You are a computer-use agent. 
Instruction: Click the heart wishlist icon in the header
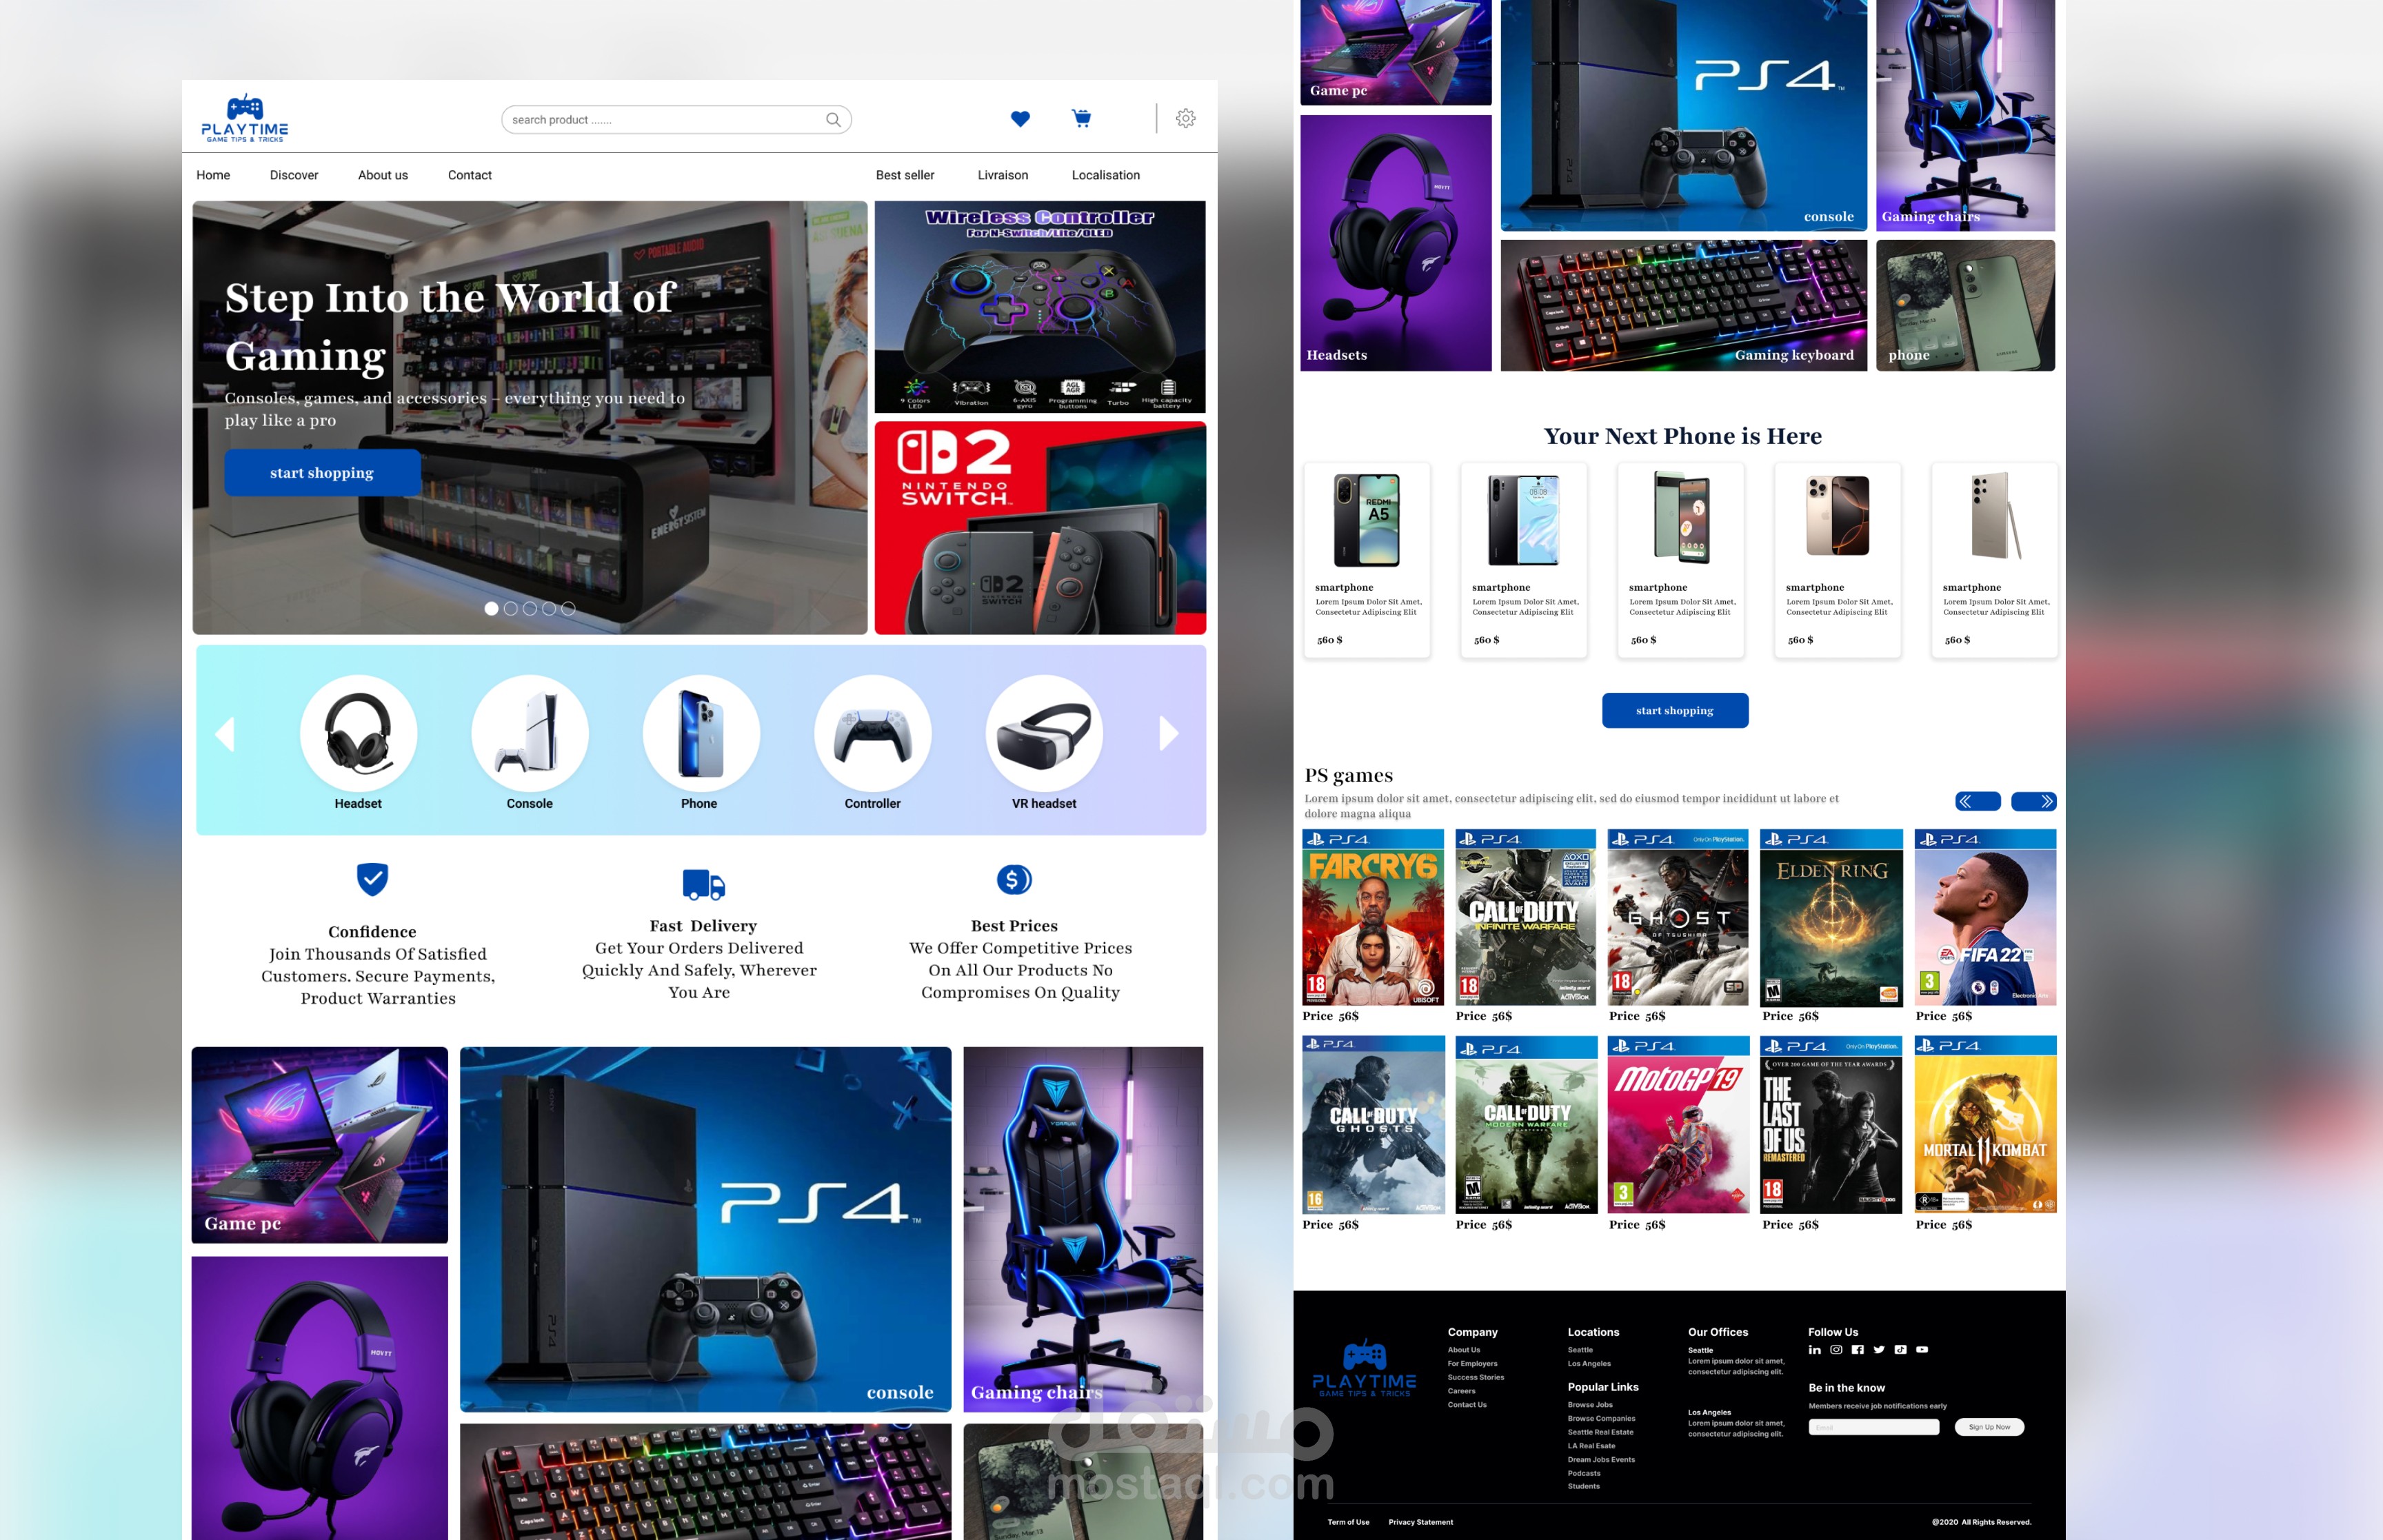1020,119
